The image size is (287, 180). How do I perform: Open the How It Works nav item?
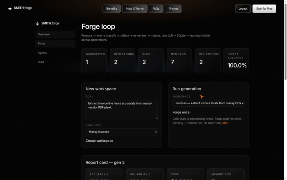tap(135, 9)
